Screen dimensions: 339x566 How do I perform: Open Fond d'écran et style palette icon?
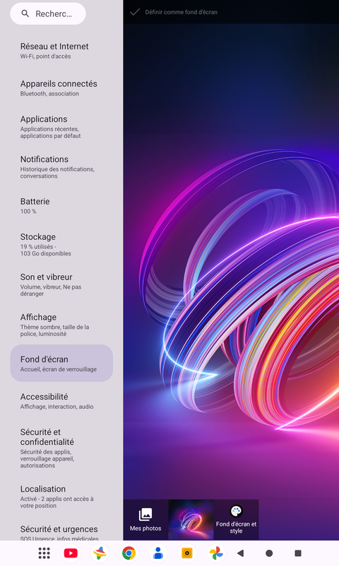click(236, 511)
